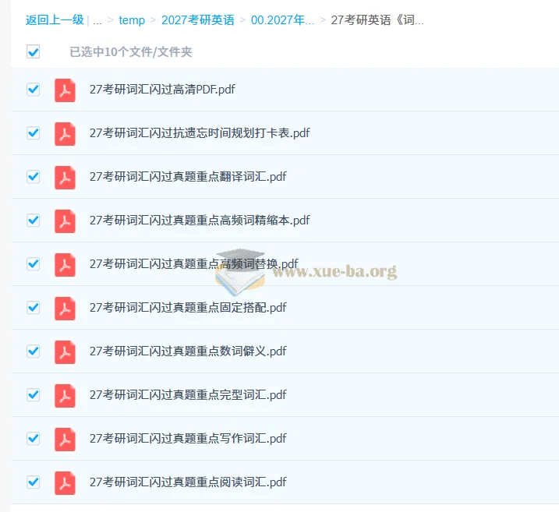Click PDF icon of 熟词僻义 file
This screenshot has height=512, width=559.
coord(65,352)
